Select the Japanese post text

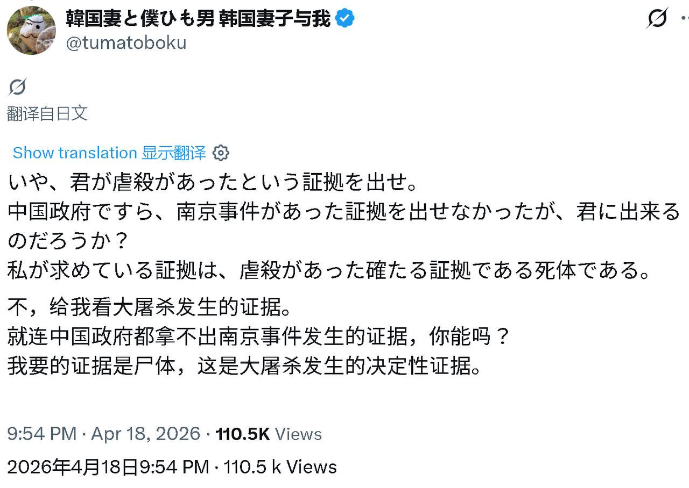pos(215,226)
